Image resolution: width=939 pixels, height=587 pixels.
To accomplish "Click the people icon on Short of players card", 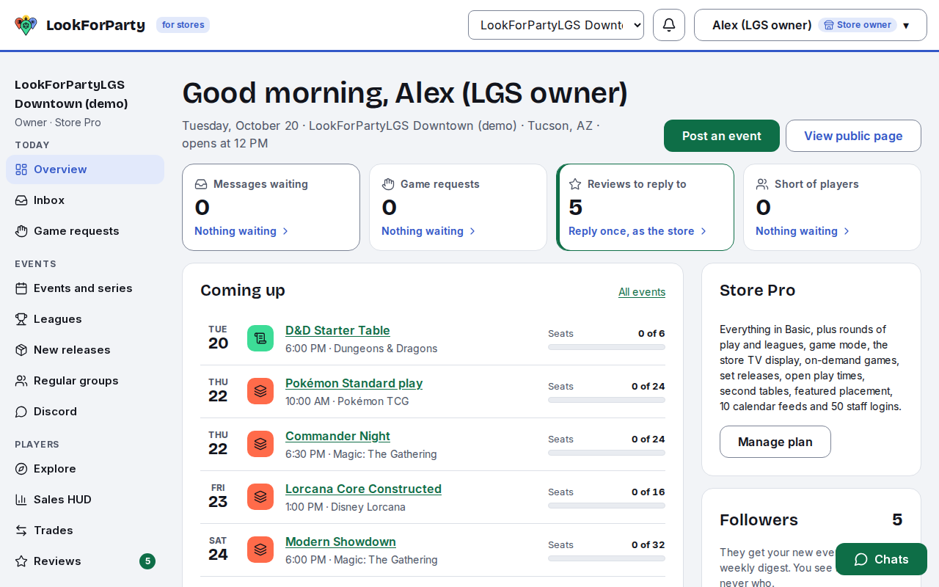I will point(762,184).
